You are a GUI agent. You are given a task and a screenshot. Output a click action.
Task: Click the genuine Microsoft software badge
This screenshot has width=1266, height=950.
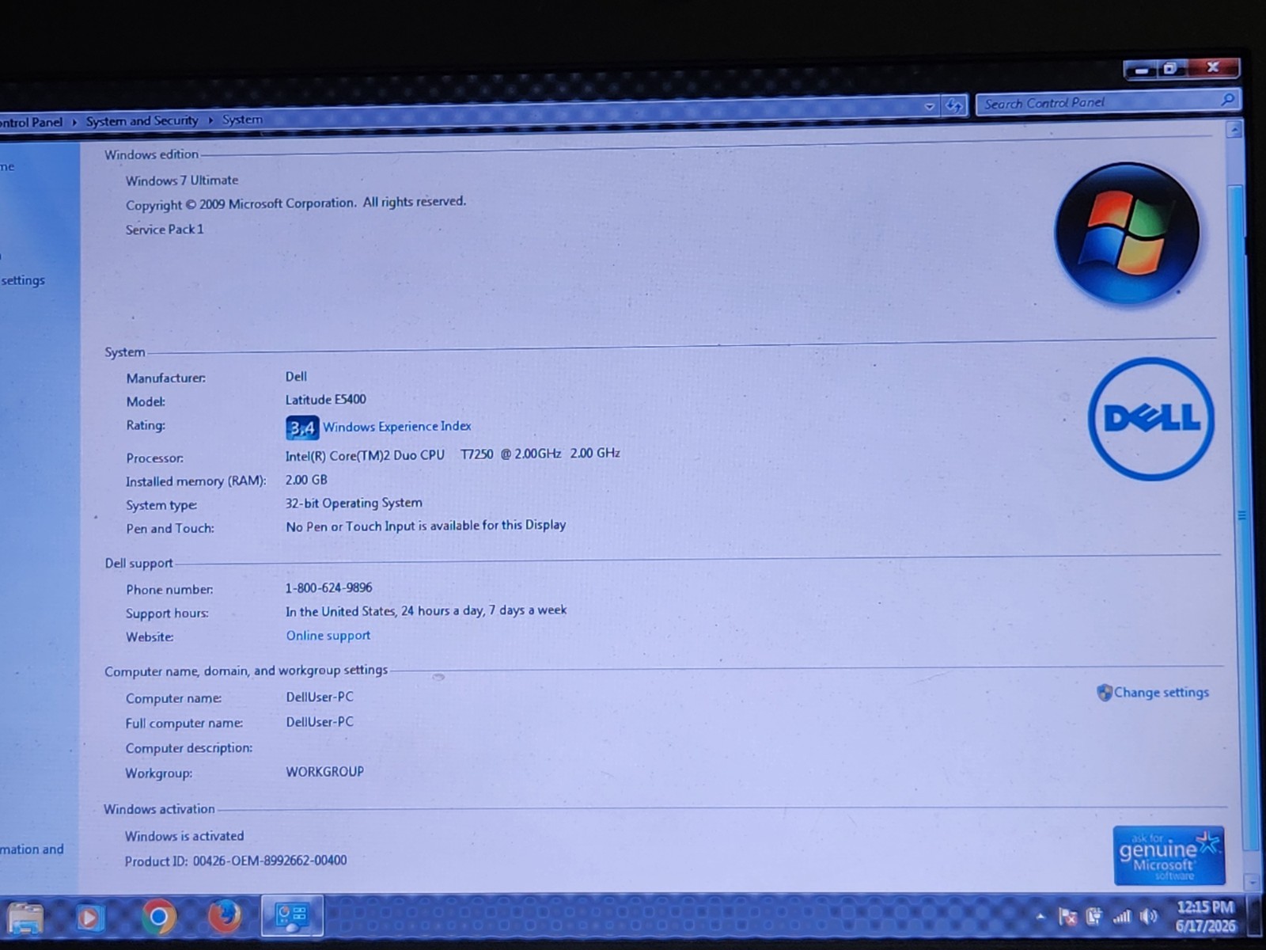[x=1169, y=855]
